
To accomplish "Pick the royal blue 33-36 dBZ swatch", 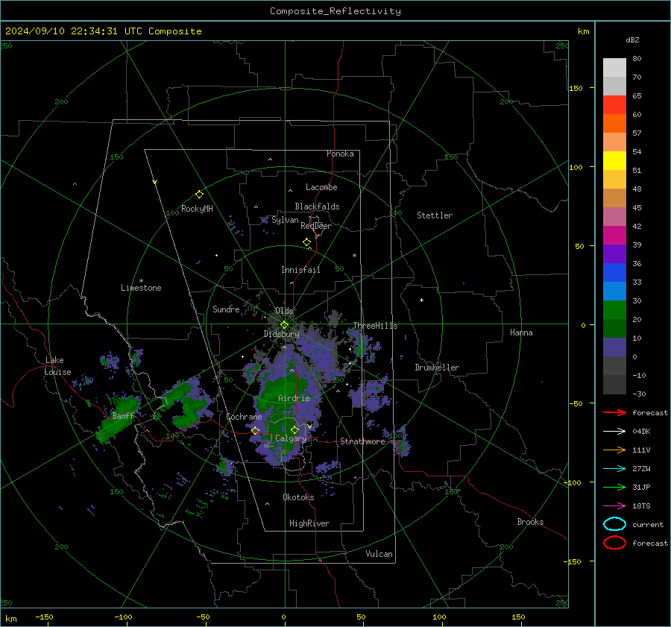I will tap(614, 273).
